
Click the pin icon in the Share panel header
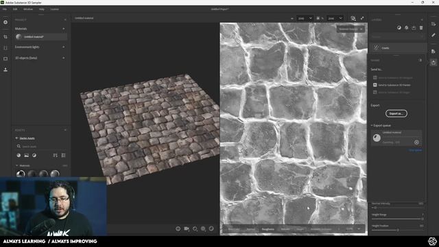[x=420, y=60]
